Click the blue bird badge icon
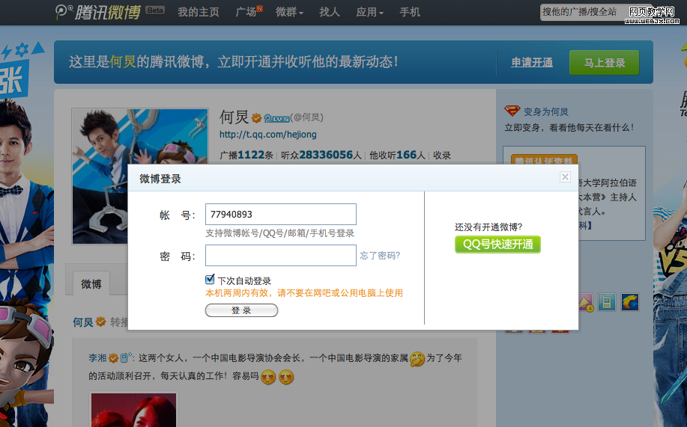This screenshot has width=687, height=427. (629, 302)
